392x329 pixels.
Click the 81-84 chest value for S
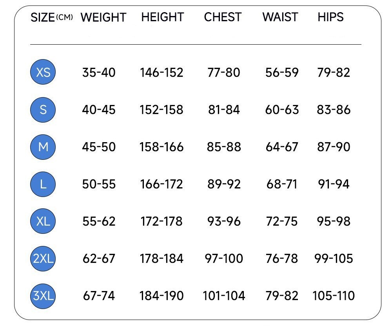(224, 110)
